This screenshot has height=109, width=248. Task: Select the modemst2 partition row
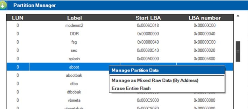point(74,25)
